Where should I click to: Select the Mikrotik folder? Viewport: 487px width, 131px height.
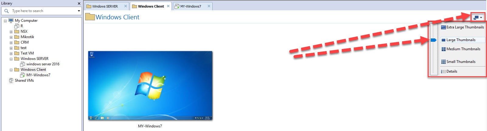click(27, 37)
